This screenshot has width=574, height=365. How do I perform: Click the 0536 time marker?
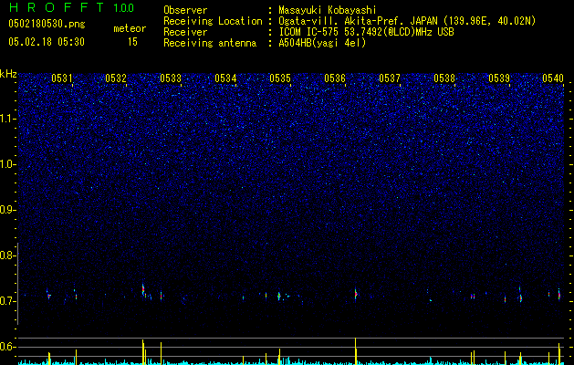coord(335,78)
